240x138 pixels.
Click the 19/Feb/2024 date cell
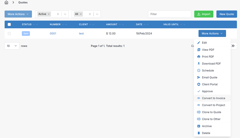tap(144, 33)
